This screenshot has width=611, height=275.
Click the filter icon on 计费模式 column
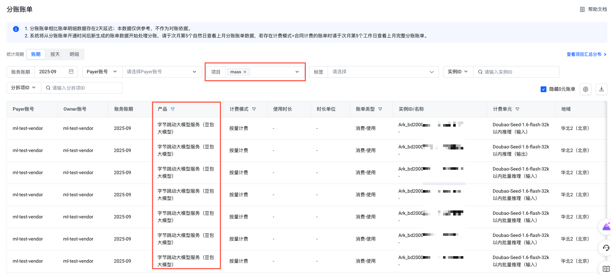[x=254, y=109]
